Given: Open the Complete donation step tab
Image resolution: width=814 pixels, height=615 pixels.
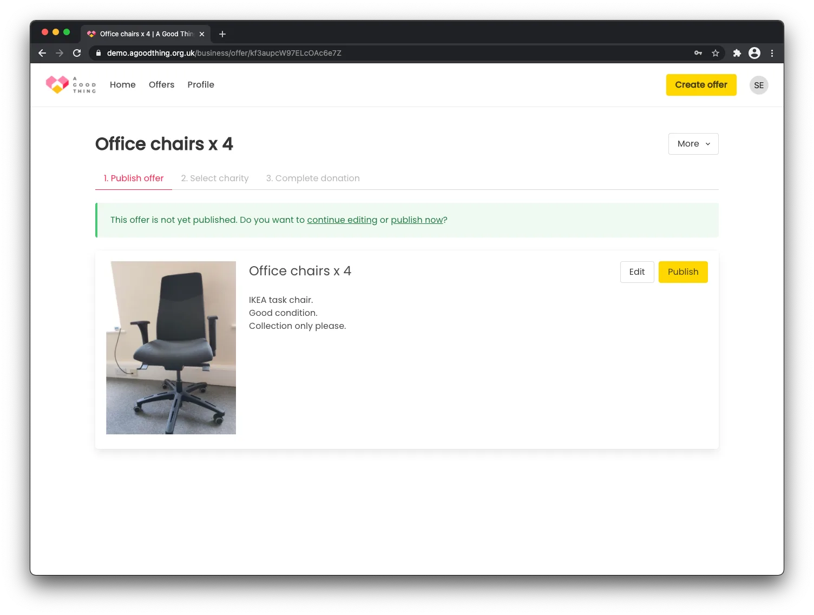Looking at the screenshot, I should coord(313,178).
